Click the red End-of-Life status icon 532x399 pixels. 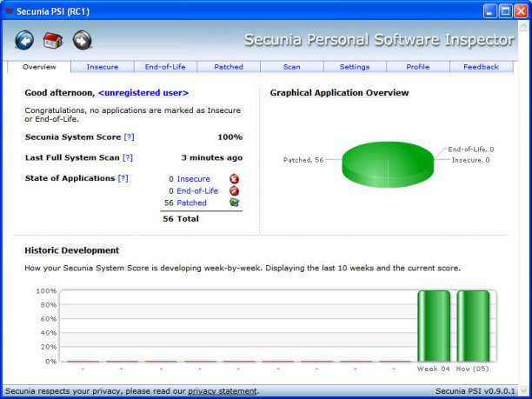coord(234,191)
